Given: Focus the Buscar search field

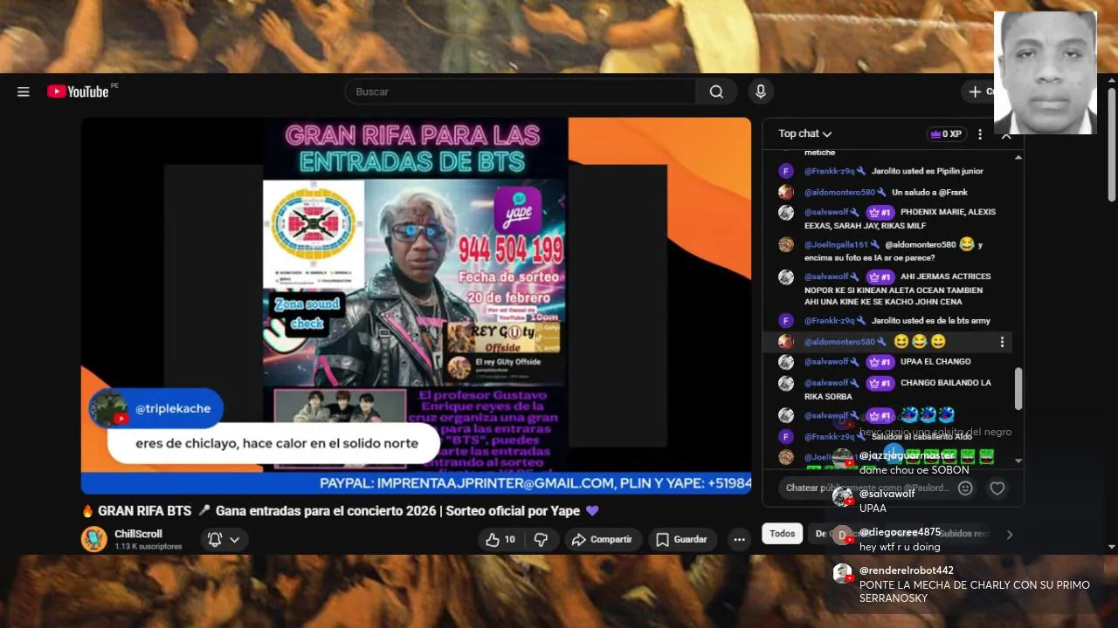Looking at the screenshot, I should [x=521, y=92].
